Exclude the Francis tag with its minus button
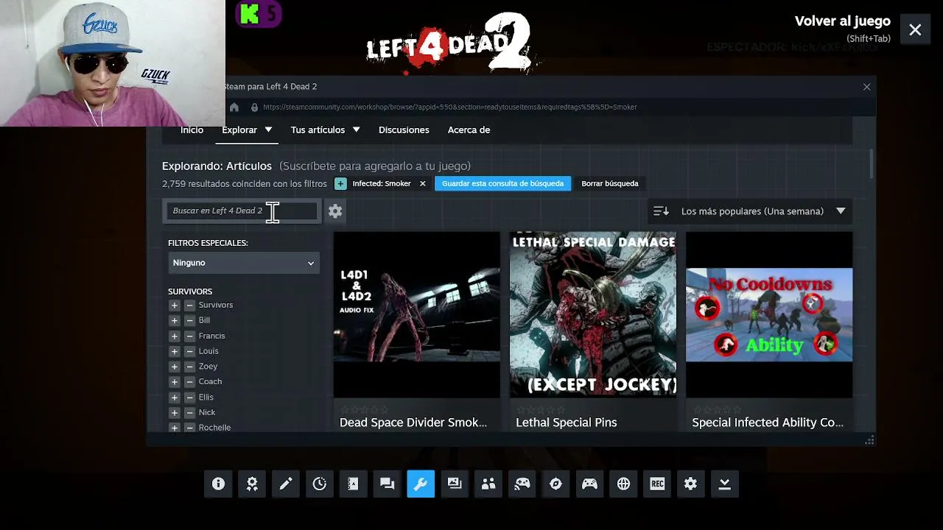Screen dimensions: 943x530 (x=189, y=336)
